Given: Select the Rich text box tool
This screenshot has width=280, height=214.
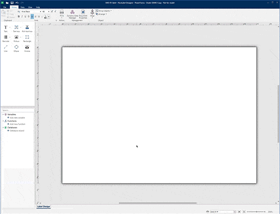Looking at the screenshot, I should 27,28.
